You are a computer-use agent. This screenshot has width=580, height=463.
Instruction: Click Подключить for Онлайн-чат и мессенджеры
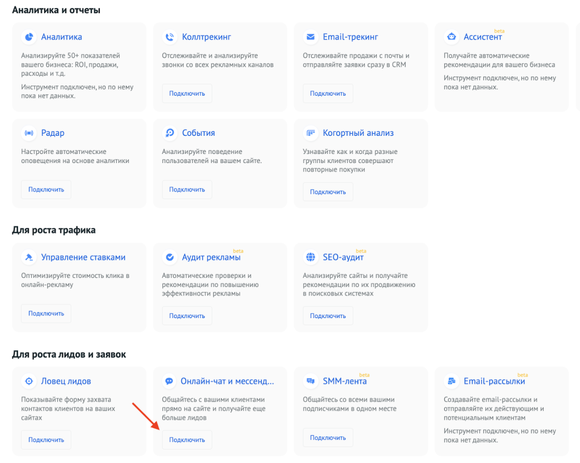[187, 439]
